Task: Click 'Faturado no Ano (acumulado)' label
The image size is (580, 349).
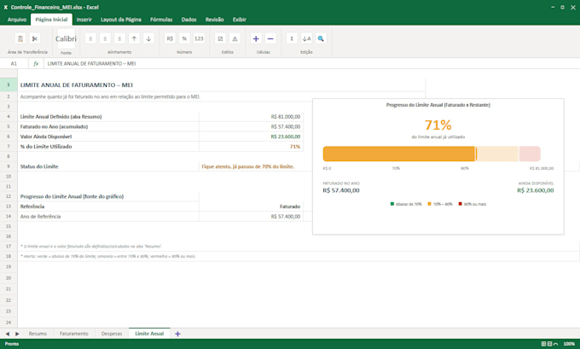Action: [x=108, y=126]
